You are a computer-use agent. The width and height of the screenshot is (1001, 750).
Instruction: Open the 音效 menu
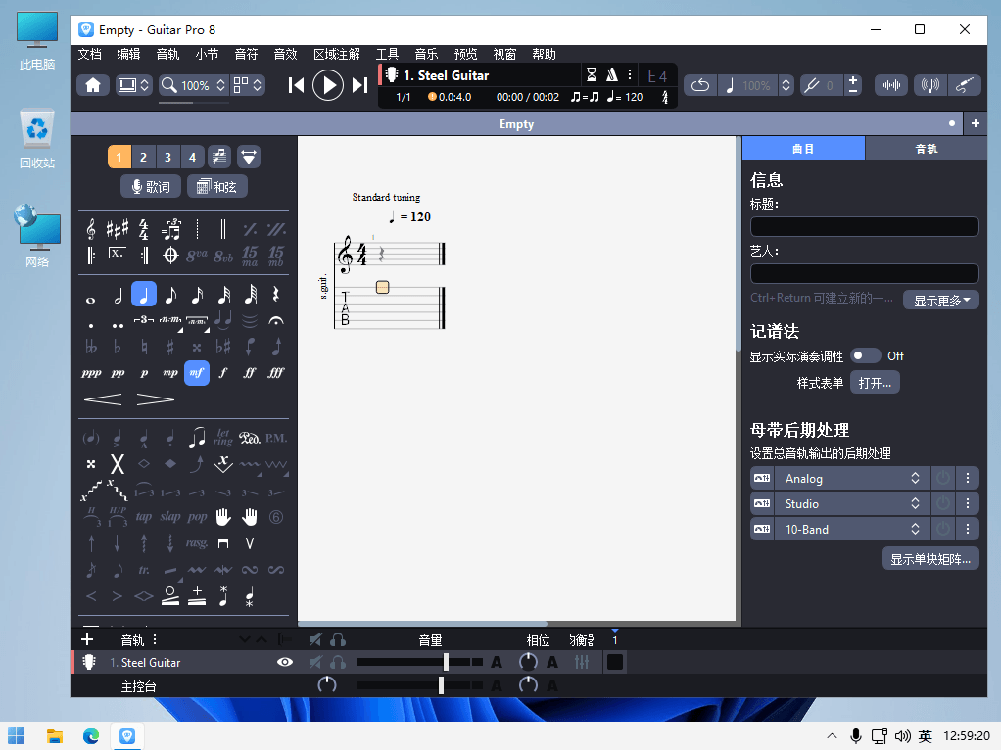tap(285, 54)
